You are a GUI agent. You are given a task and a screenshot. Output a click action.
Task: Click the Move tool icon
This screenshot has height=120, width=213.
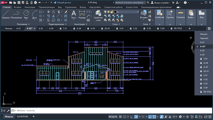[48, 12]
